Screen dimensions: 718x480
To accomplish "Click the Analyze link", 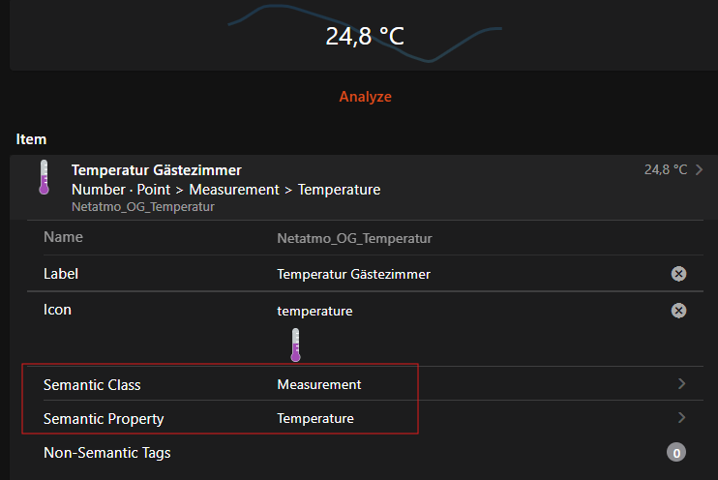I will (x=365, y=97).
